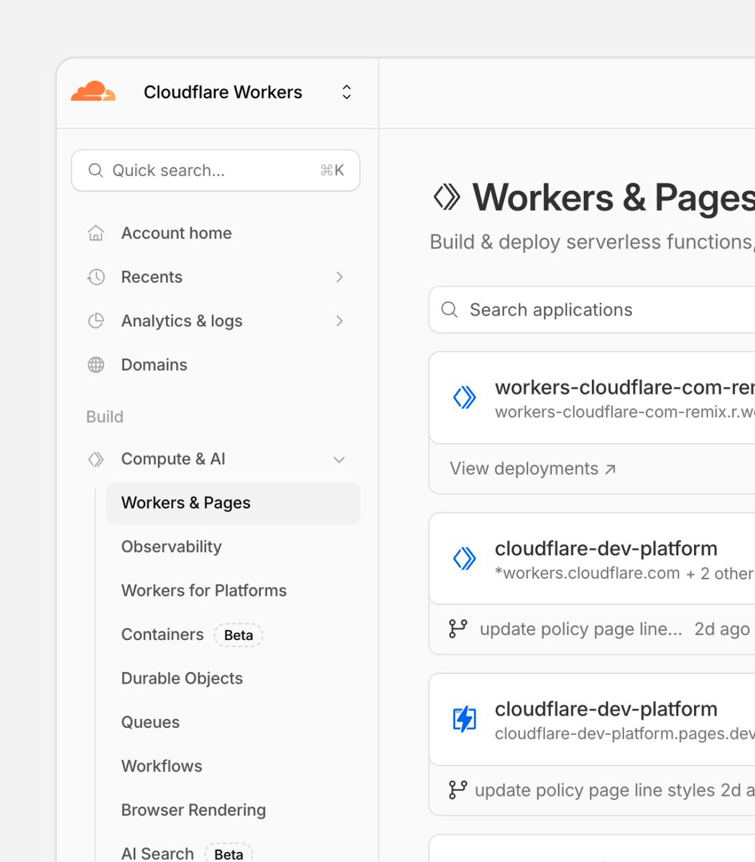The width and height of the screenshot is (755, 862).
Task: Open Analytics & logs
Action: pos(182,320)
